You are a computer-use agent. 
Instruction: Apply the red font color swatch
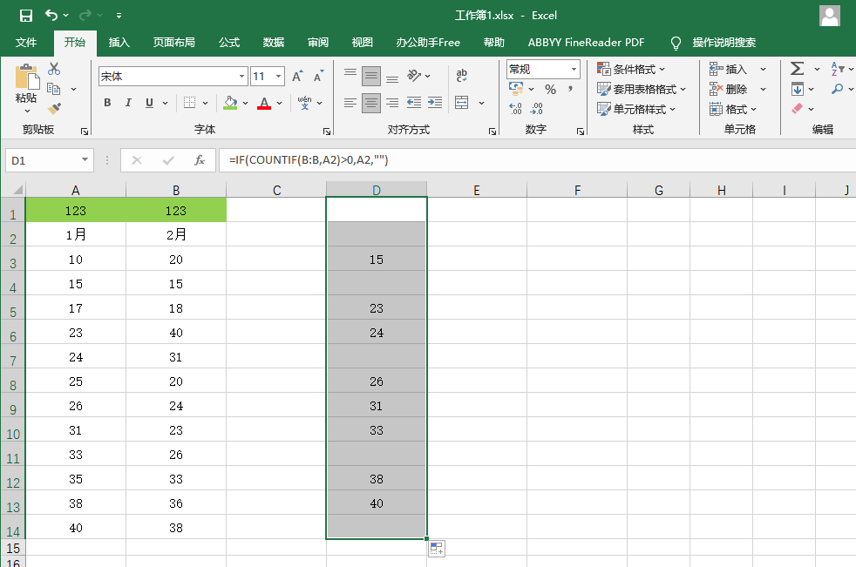click(264, 103)
